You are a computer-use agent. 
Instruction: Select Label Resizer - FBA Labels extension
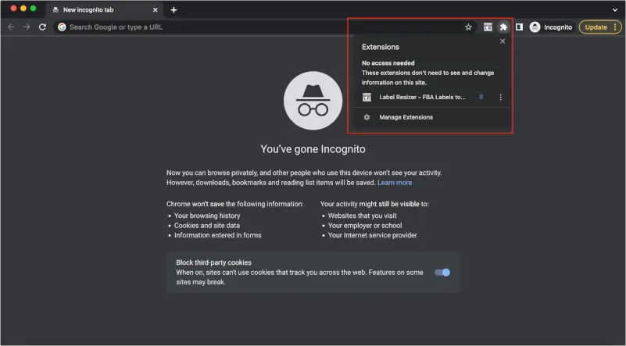click(422, 97)
